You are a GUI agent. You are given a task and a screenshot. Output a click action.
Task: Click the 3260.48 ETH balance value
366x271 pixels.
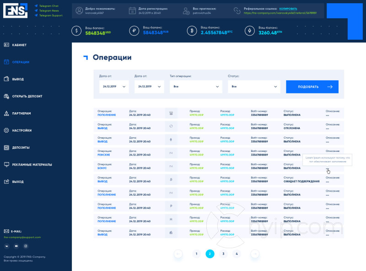point(270,32)
